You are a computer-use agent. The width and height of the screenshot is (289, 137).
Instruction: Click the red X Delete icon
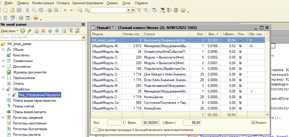[x=43, y=31]
